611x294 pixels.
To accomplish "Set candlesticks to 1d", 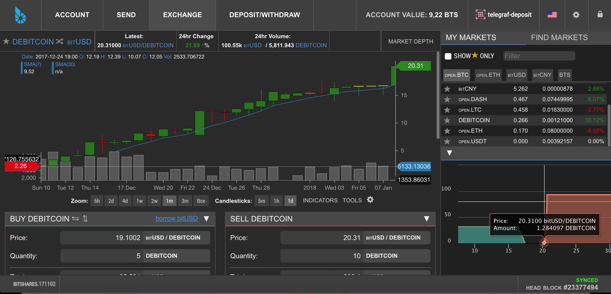I will tap(291, 201).
